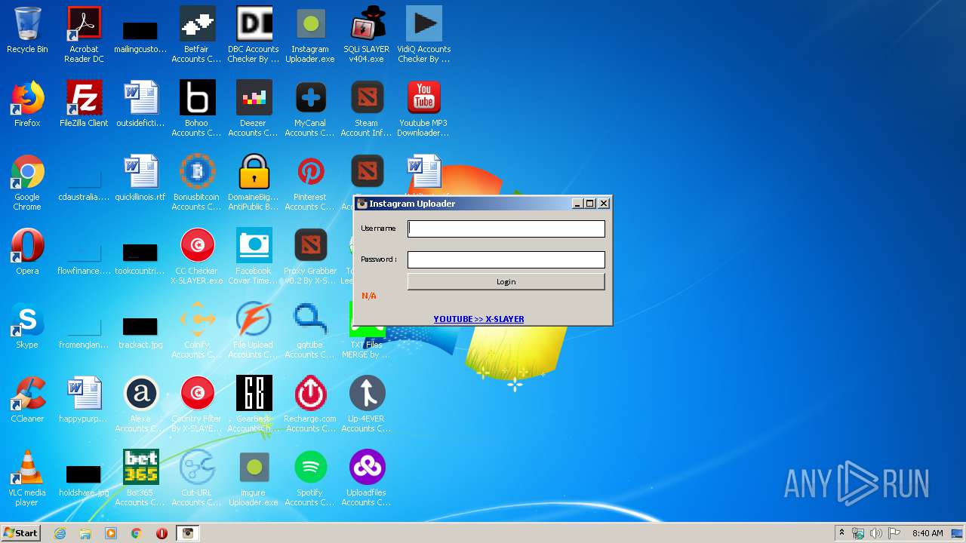Select the DomaineBig AntiPublic padlock icon
The image size is (966, 543).
click(x=254, y=182)
